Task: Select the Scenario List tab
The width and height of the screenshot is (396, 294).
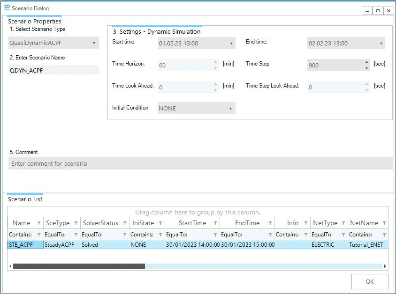Action: 26,199
